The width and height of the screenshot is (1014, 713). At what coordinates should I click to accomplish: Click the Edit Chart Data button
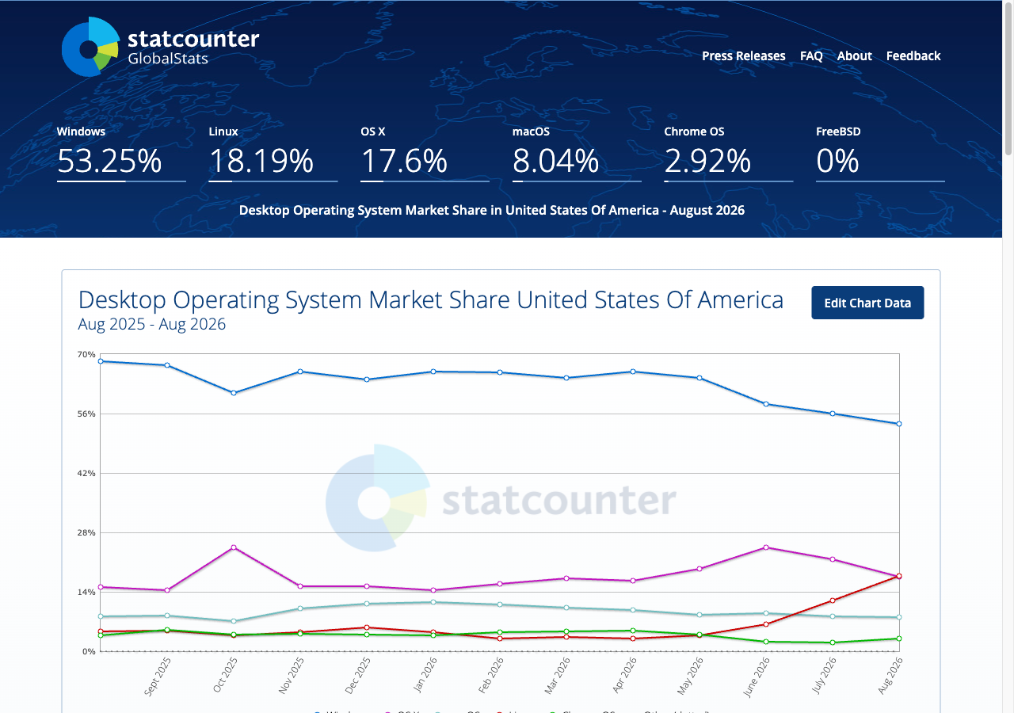click(x=867, y=303)
